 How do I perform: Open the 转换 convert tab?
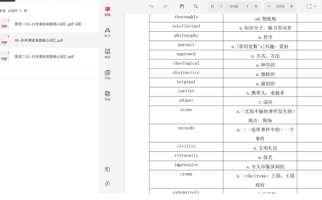108,96
